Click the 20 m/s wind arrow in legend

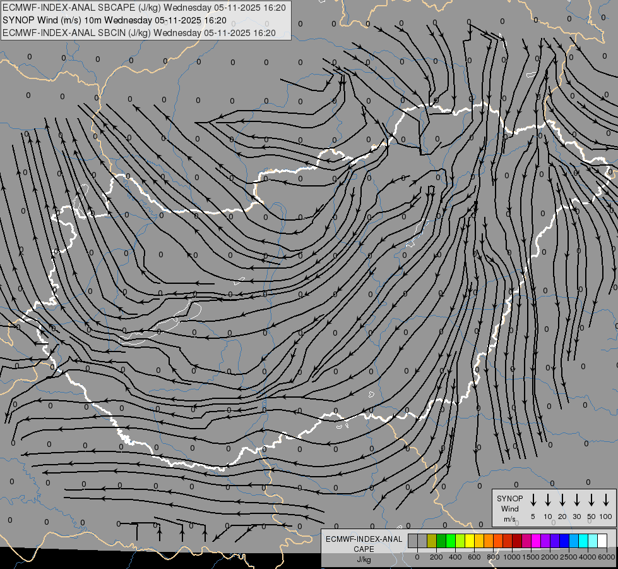562,500
